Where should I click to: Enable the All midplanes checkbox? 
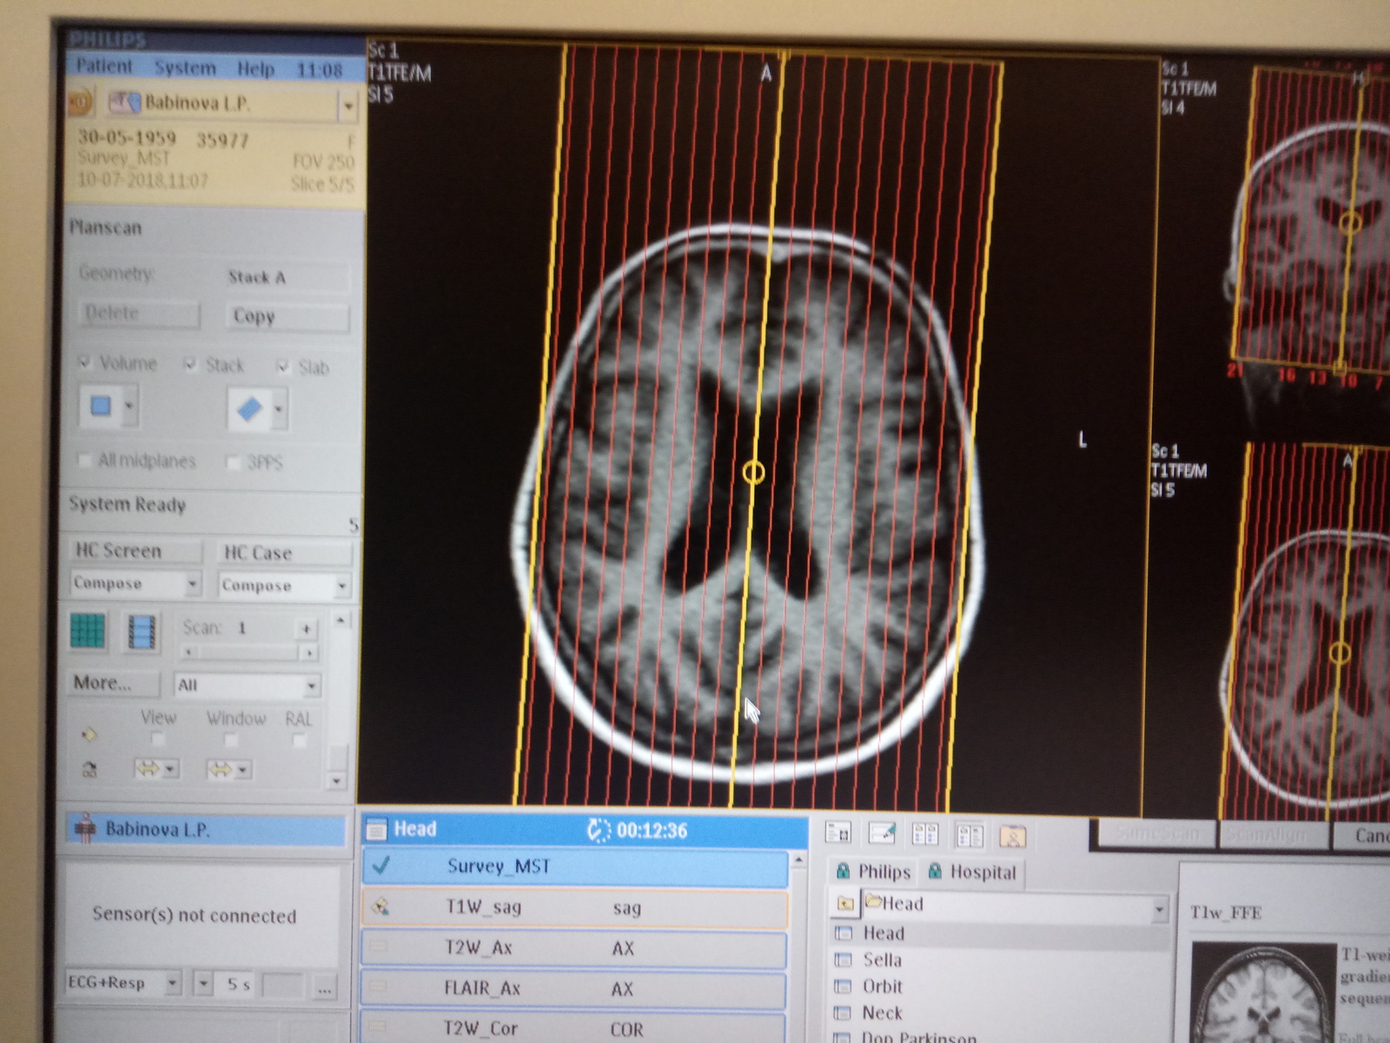84,460
